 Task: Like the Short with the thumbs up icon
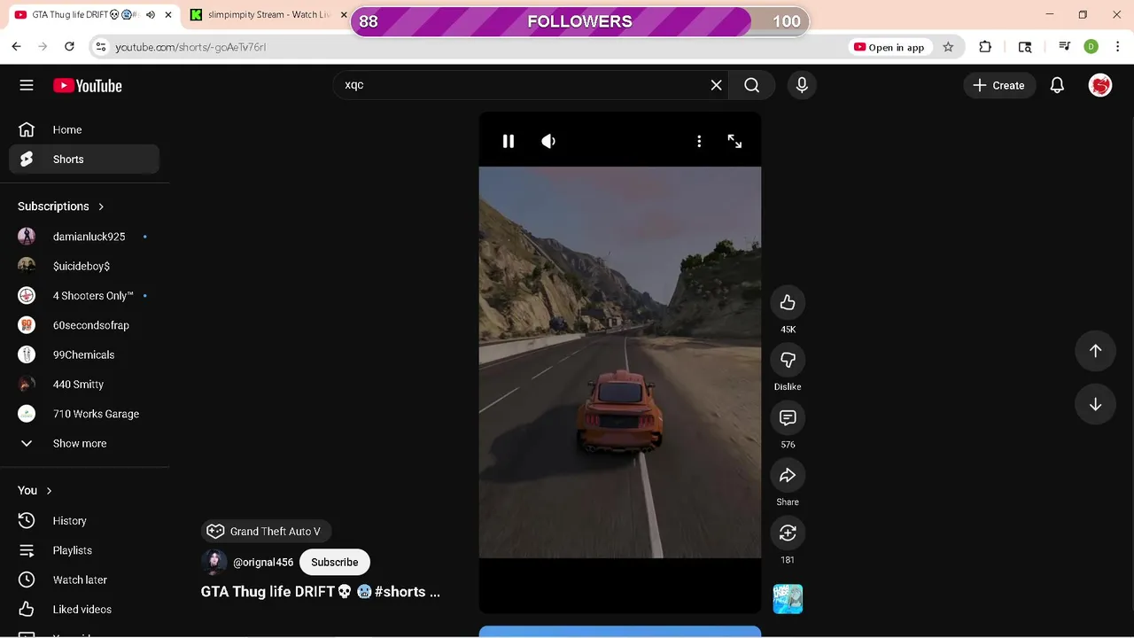click(x=788, y=303)
